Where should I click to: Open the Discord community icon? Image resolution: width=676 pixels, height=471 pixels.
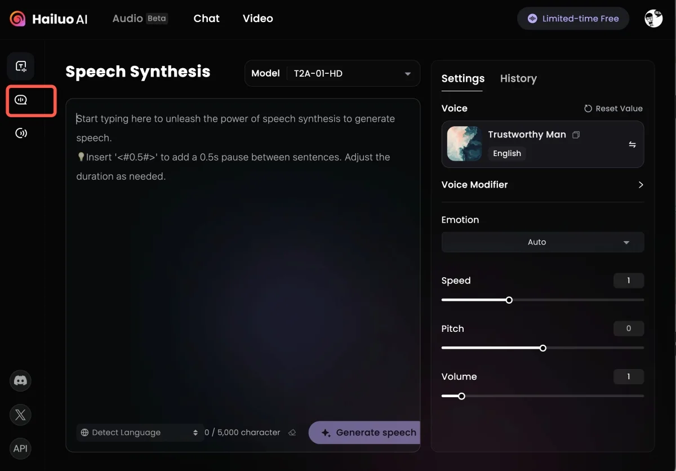click(20, 381)
